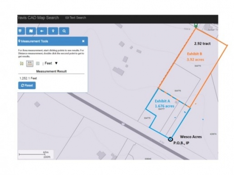
Task: Close the Measurement Tools panel
Action: (83, 41)
